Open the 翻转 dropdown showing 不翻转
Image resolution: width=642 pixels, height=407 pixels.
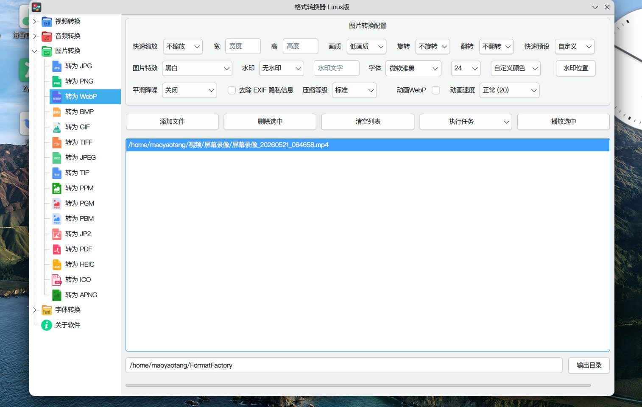pos(496,47)
